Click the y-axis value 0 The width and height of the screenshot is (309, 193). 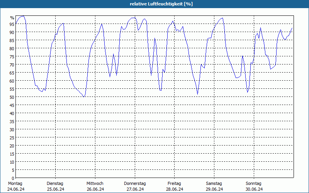[x=13, y=178]
